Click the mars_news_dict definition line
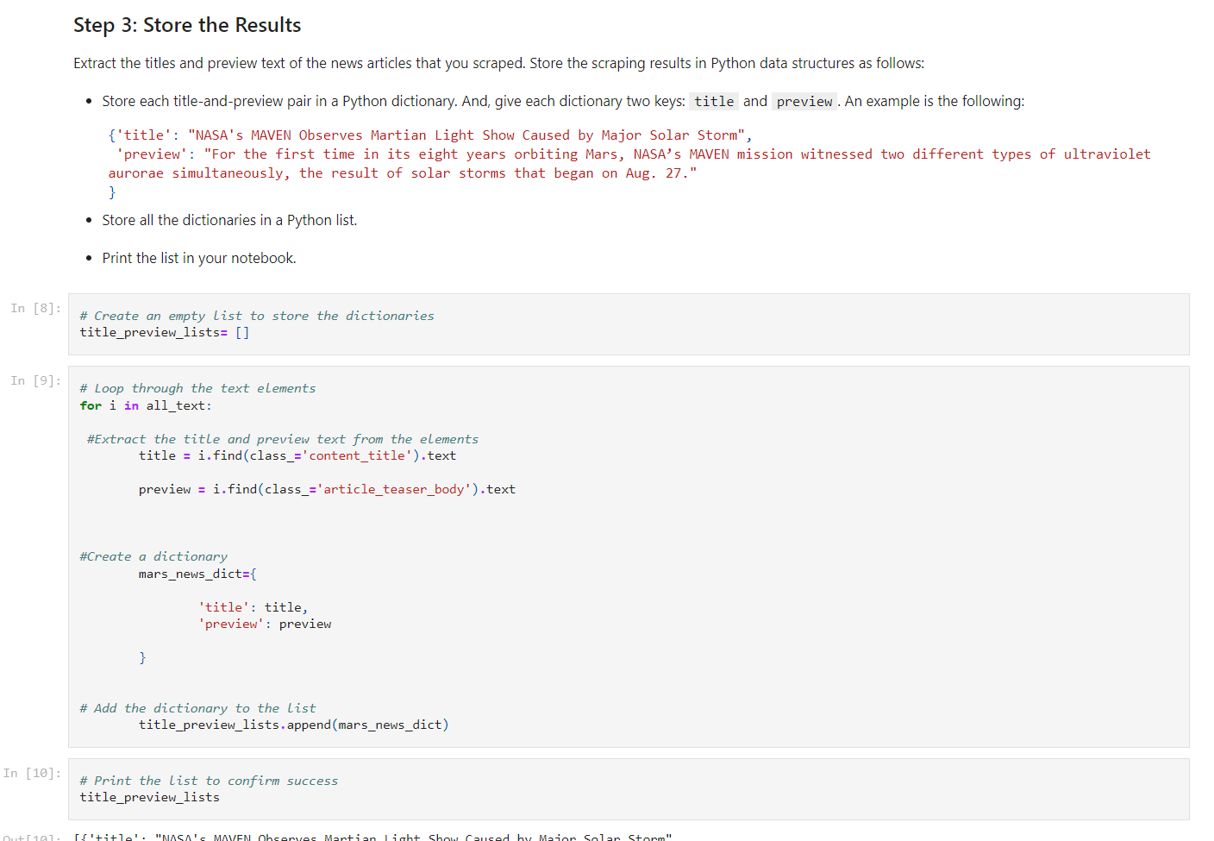Viewport: 1214px width, 841px height. coord(197,574)
